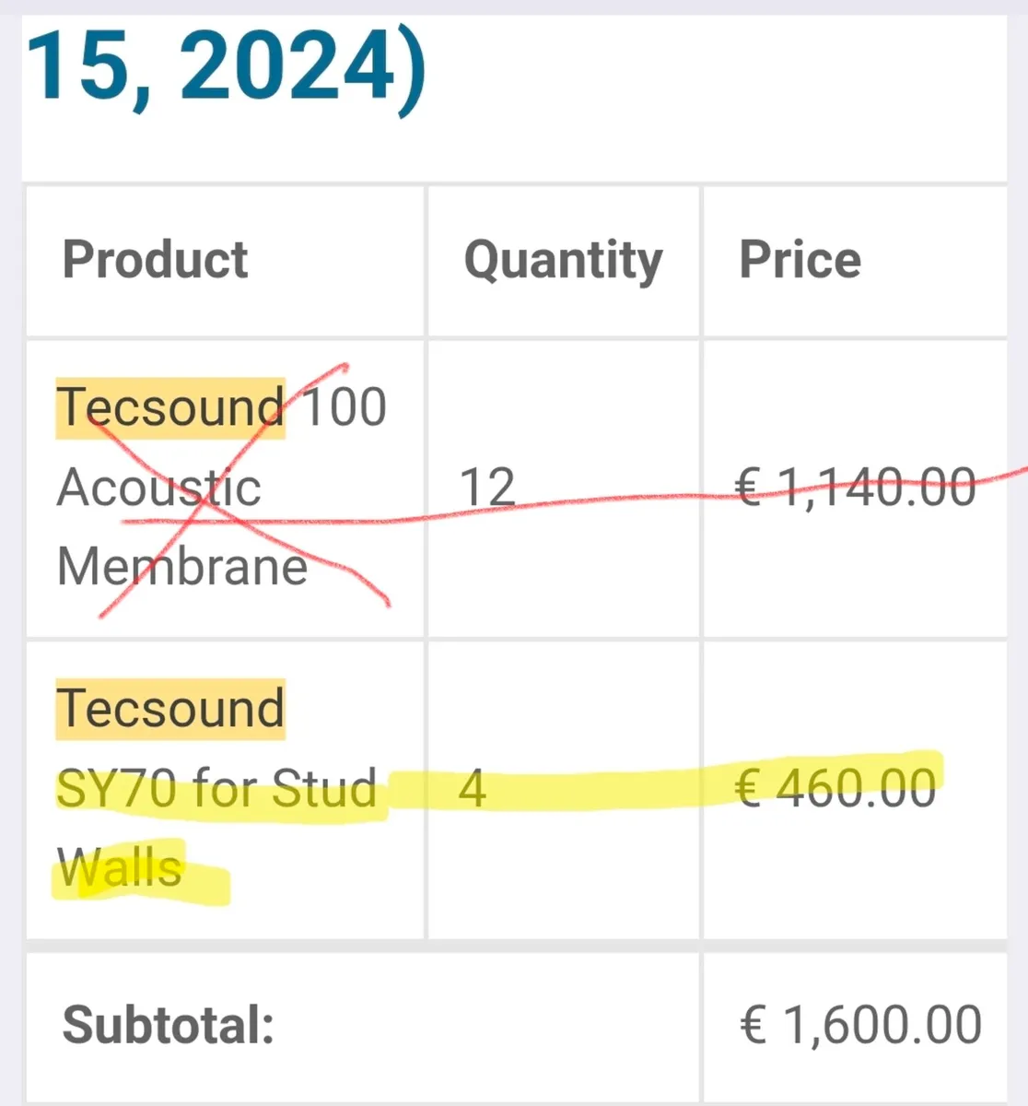This screenshot has height=1106, width=1028.
Task: Open the highlighted Tecsound word above SY70
Action: pyautogui.click(x=170, y=709)
